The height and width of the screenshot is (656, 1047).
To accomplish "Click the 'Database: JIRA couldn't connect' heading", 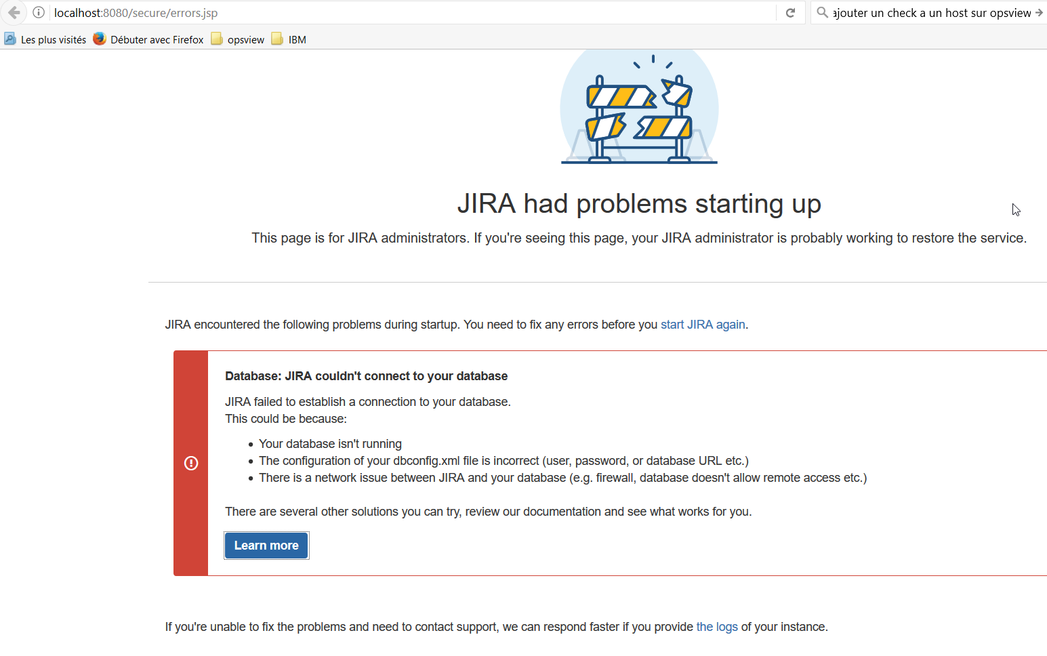I will click(x=367, y=376).
